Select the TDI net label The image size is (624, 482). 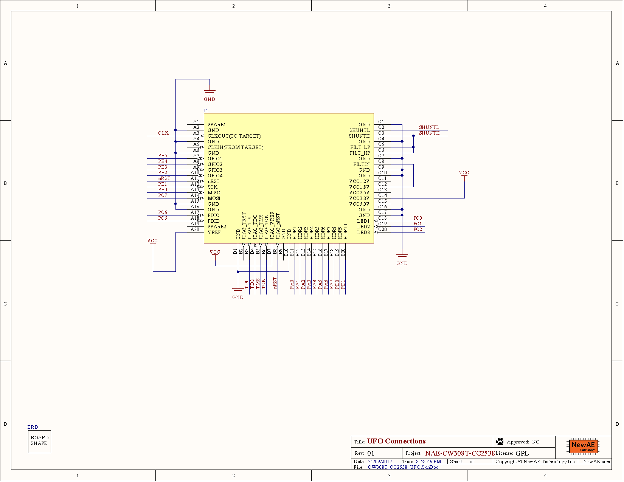tap(247, 285)
